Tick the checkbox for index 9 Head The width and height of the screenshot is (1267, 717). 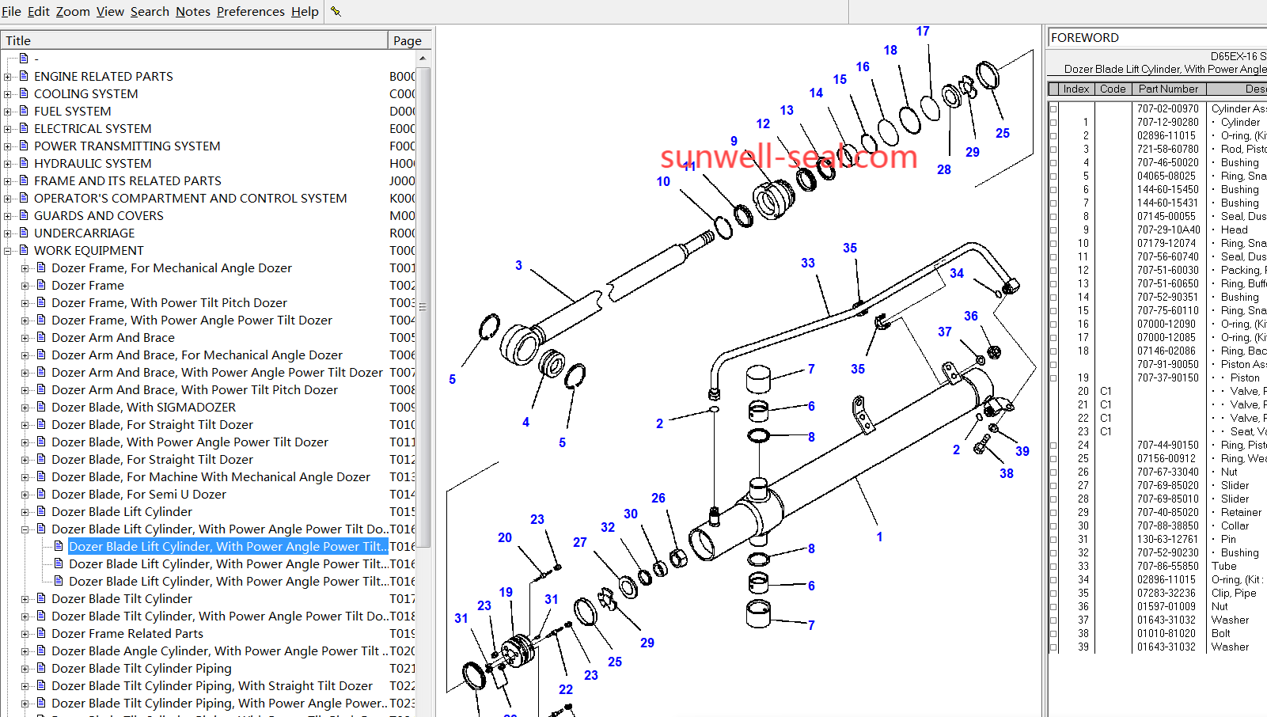click(x=1053, y=230)
